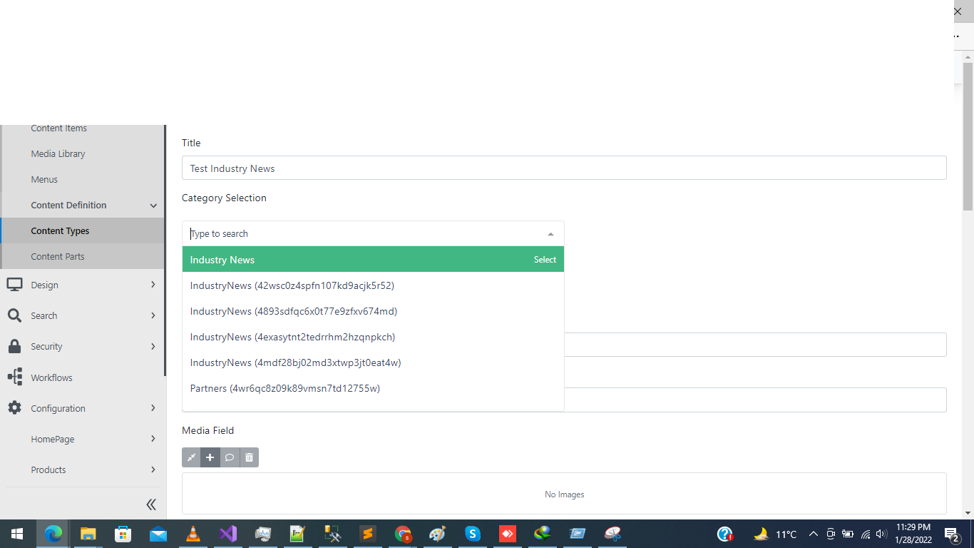Select Content Types in sidebar
Image resolution: width=974 pixels, height=548 pixels.
[x=60, y=230]
